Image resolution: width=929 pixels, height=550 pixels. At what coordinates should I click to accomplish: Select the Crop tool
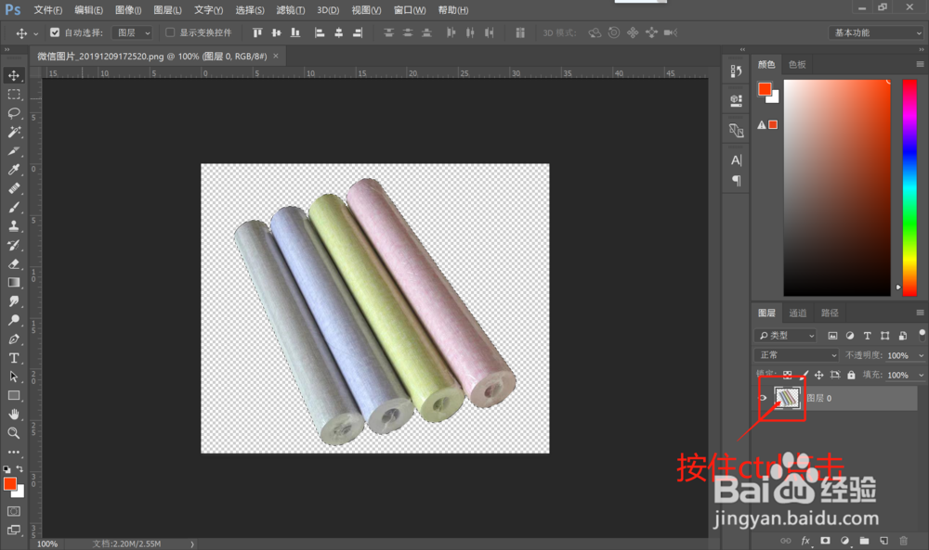(14, 151)
